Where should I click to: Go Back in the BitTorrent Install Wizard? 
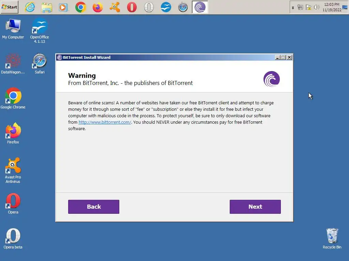(x=94, y=207)
